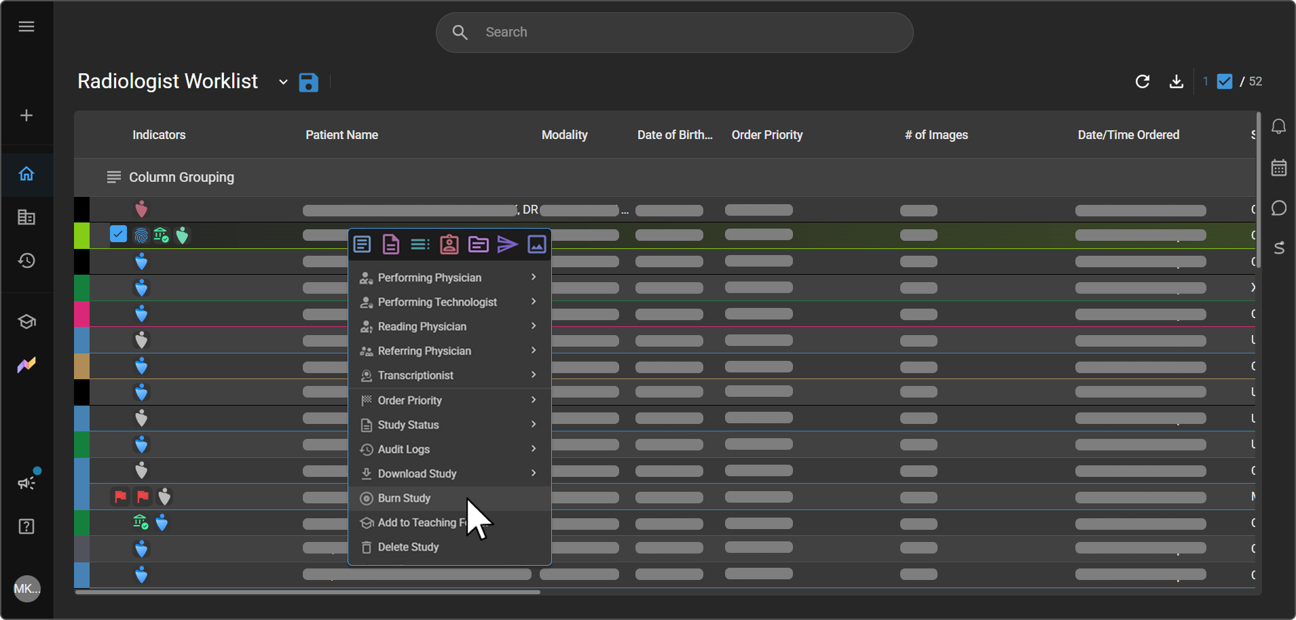
Task: Click the Order Priority column header
Action: (x=767, y=135)
